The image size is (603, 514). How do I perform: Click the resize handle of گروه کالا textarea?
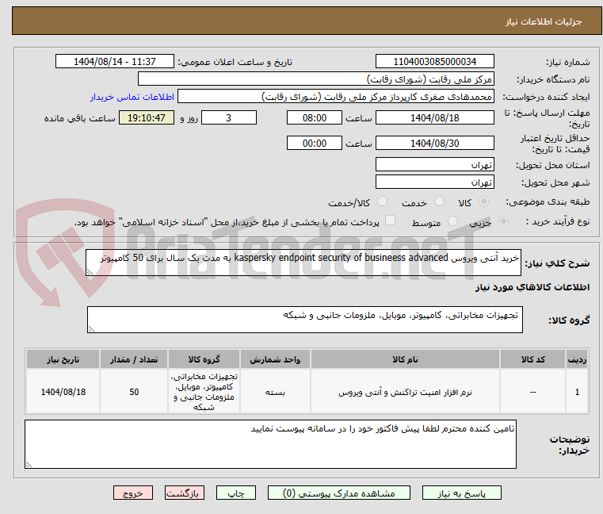91,329
